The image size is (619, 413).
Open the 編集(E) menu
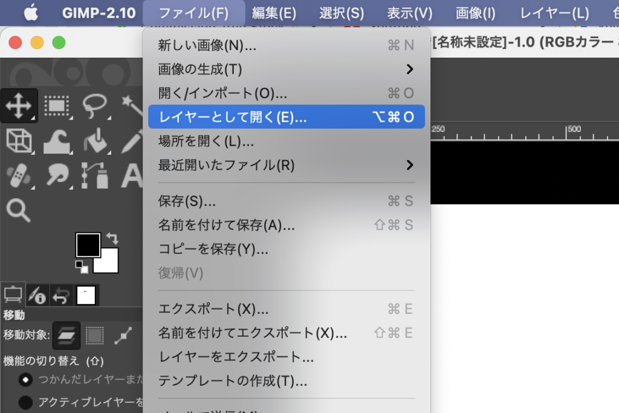pos(274,13)
